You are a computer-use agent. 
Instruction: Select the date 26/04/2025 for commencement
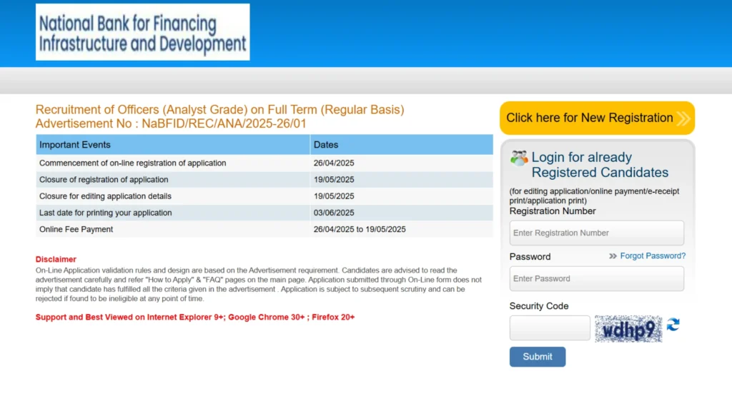(x=334, y=163)
